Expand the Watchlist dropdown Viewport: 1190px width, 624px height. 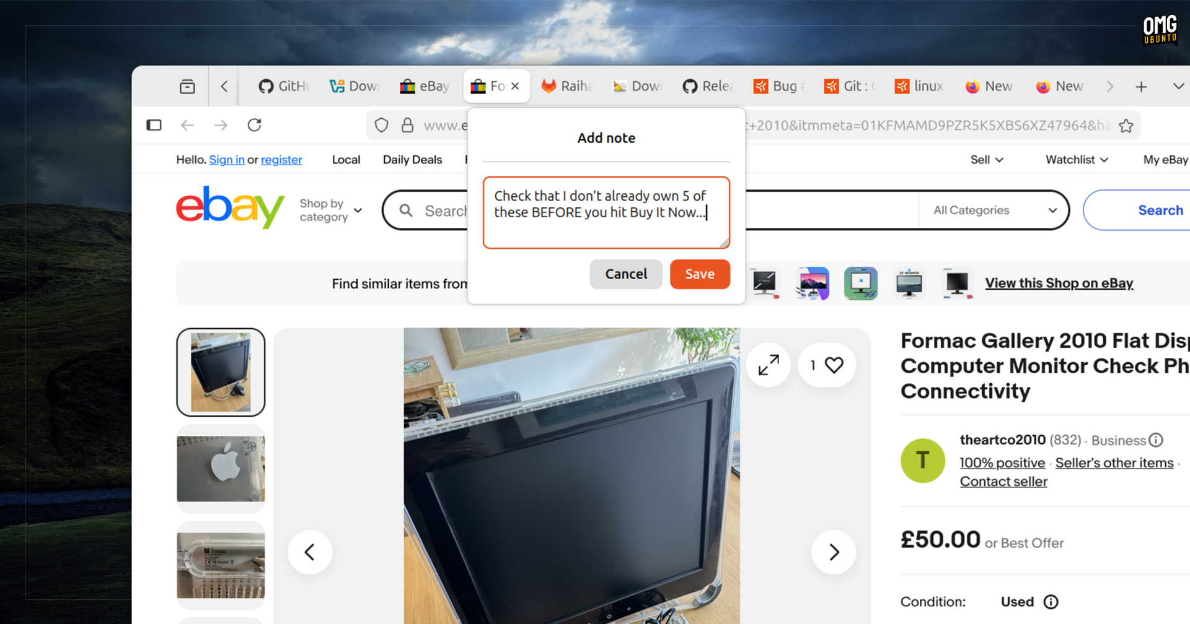click(1077, 160)
